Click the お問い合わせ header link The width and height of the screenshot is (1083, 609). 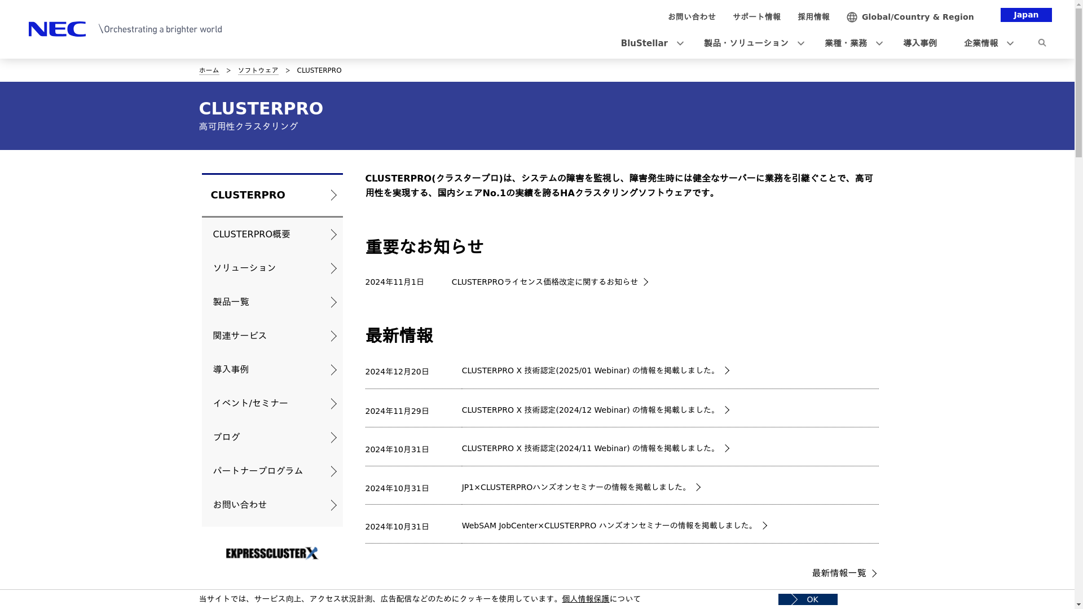[692, 17]
